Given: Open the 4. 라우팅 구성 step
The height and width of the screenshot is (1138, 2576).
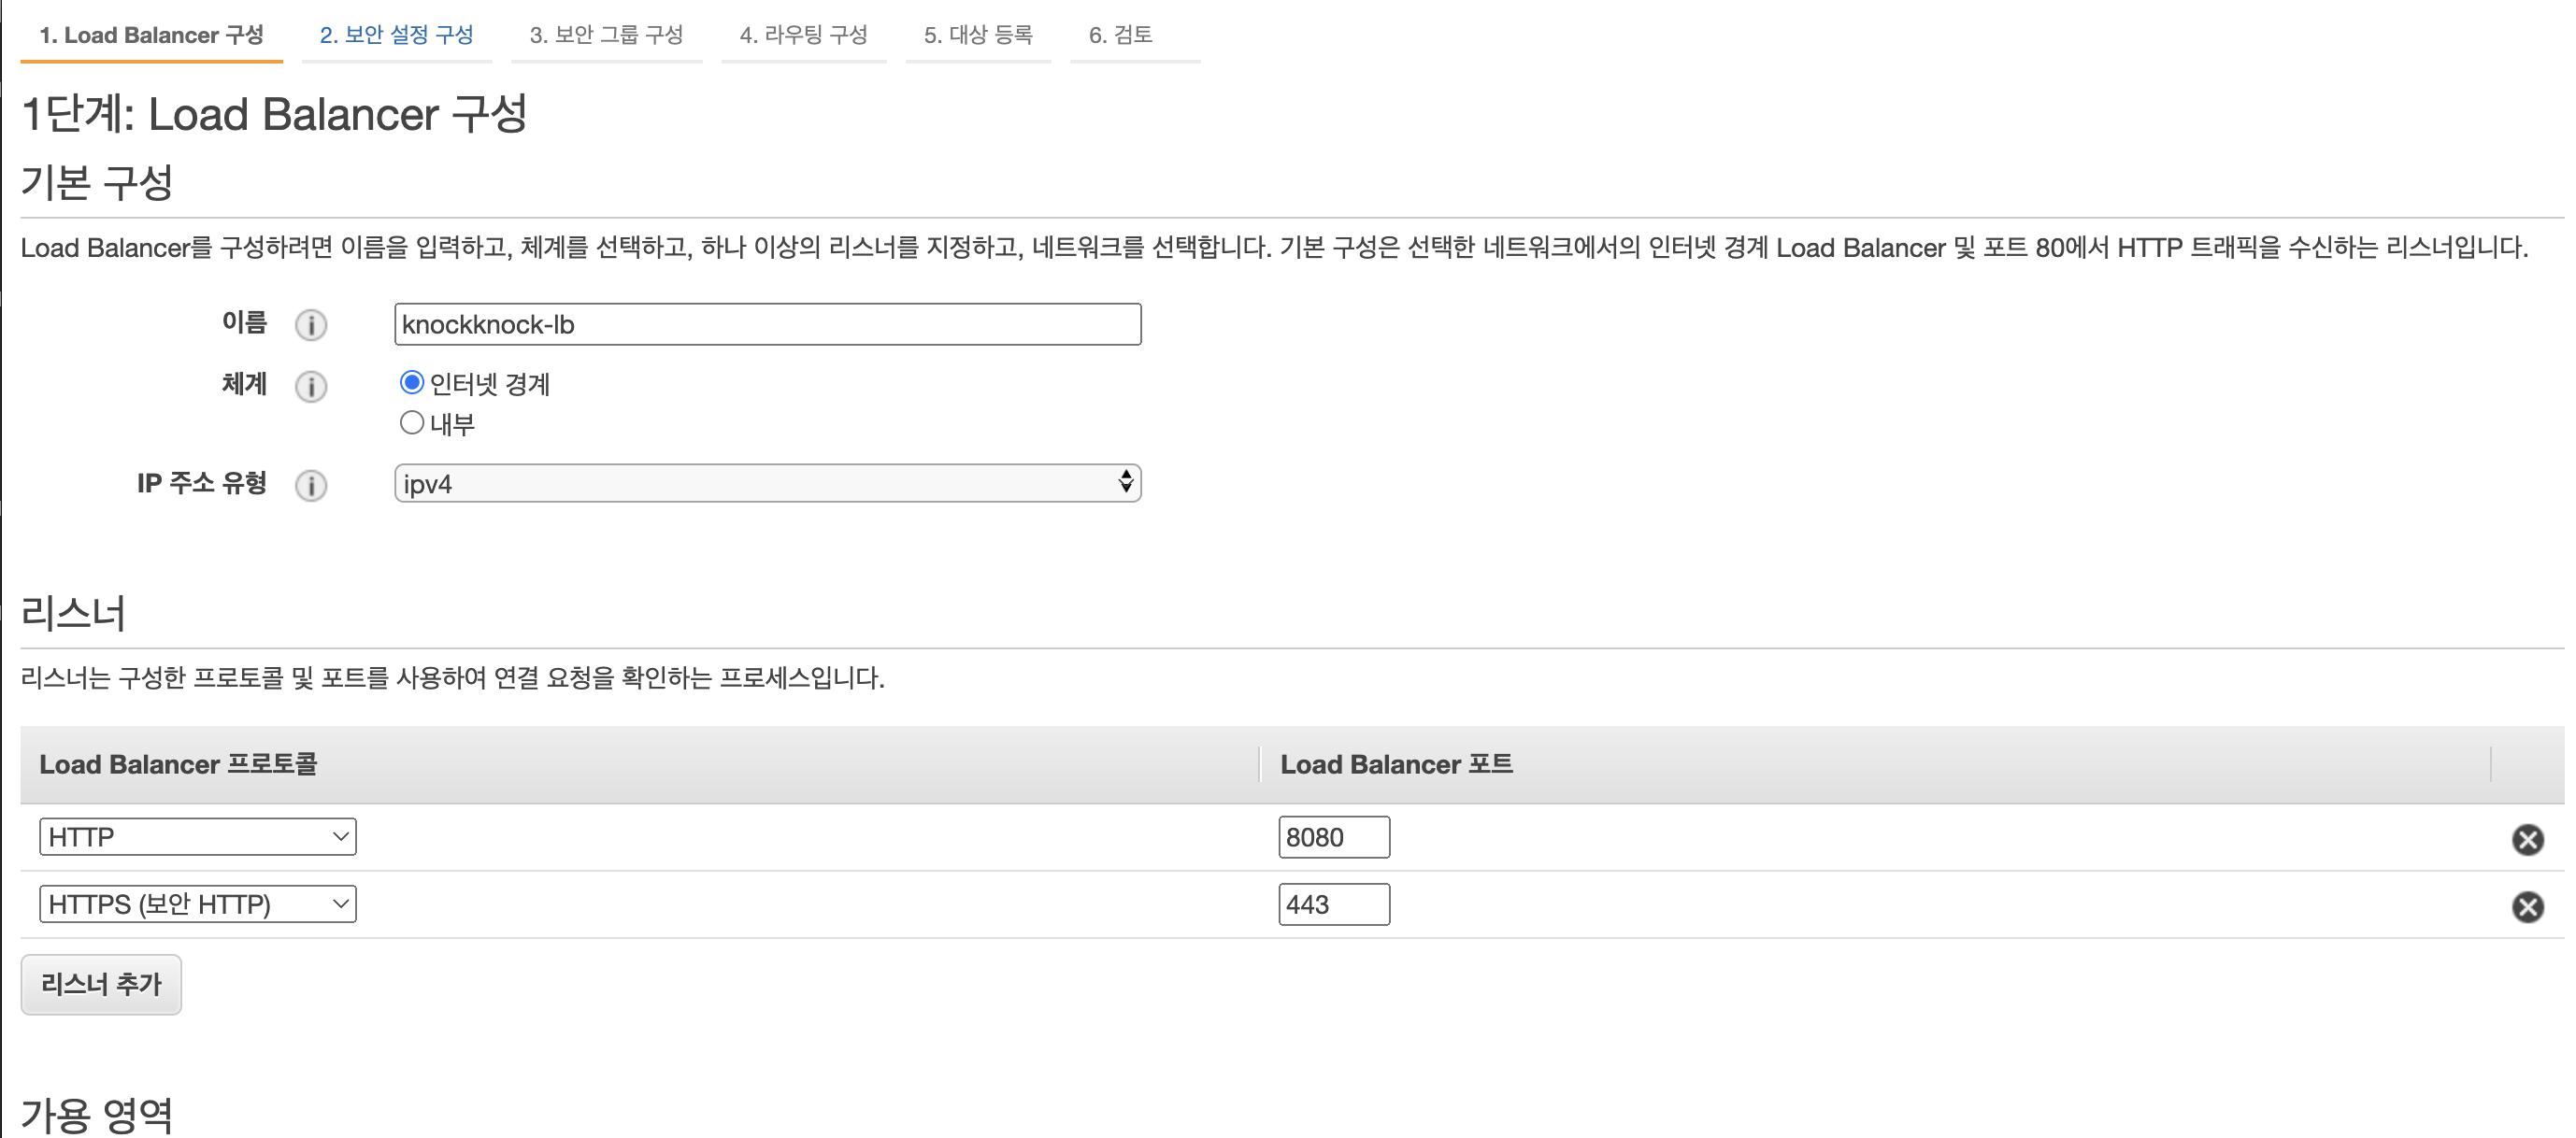Looking at the screenshot, I should click(x=803, y=35).
